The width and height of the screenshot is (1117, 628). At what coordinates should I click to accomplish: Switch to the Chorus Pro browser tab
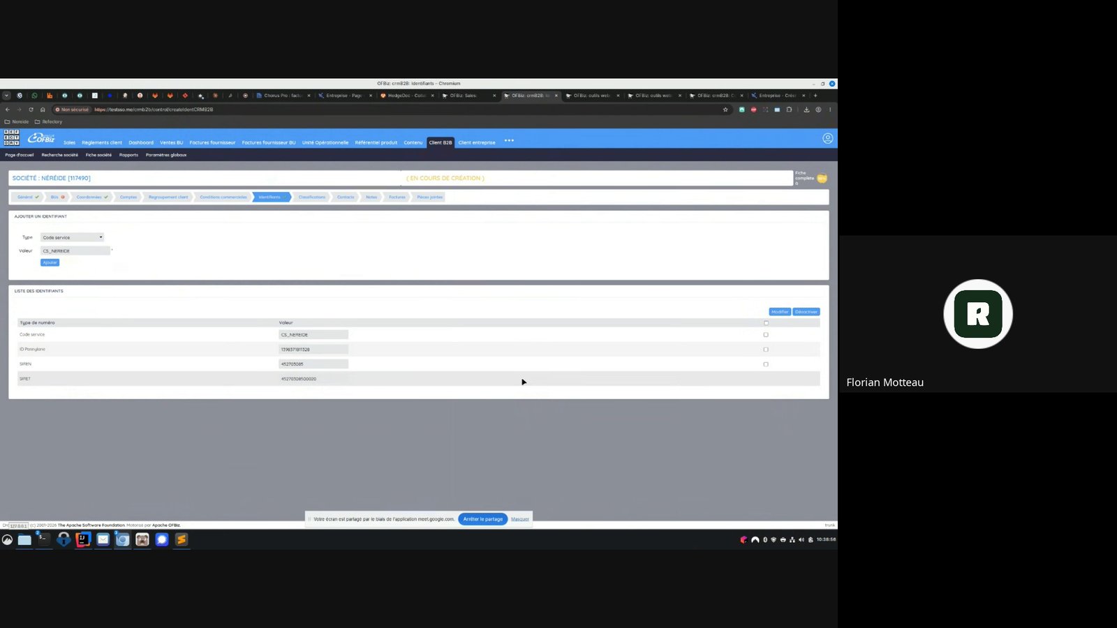click(282, 96)
